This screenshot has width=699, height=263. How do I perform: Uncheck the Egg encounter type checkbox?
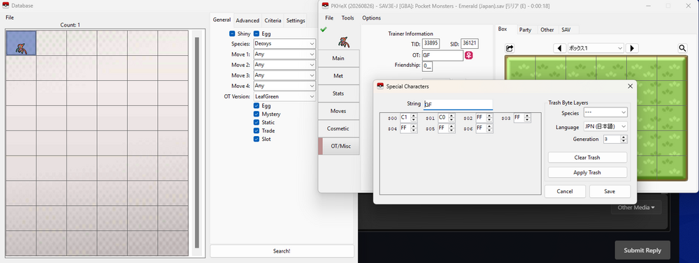coord(257,106)
